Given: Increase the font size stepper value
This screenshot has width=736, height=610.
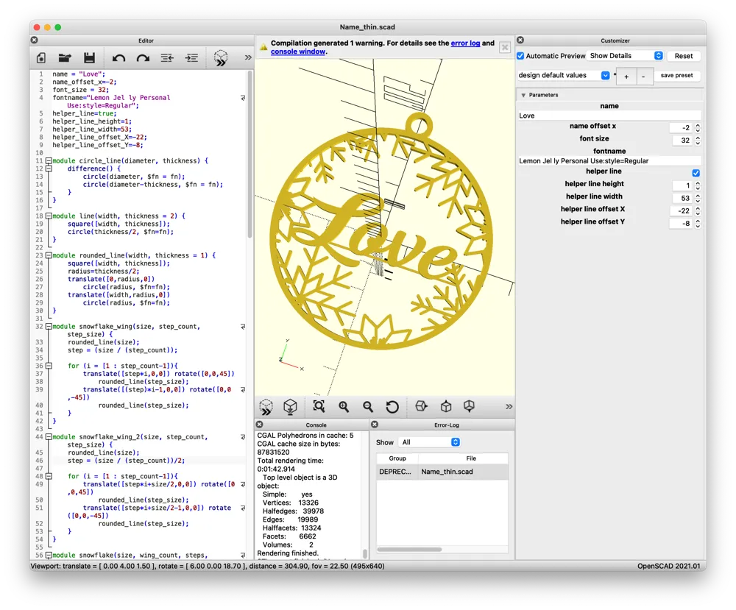Looking at the screenshot, I should [x=698, y=138].
